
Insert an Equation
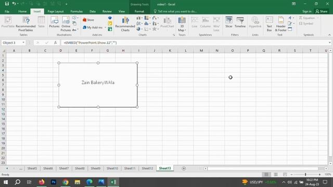coord(307,18)
